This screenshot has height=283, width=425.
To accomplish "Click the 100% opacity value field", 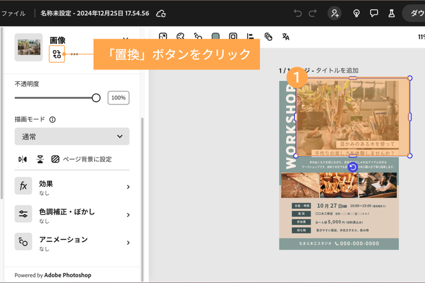I will tap(118, 98).
